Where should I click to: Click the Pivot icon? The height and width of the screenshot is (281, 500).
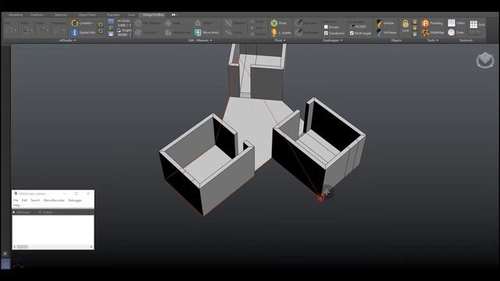(x=274, y=23)
